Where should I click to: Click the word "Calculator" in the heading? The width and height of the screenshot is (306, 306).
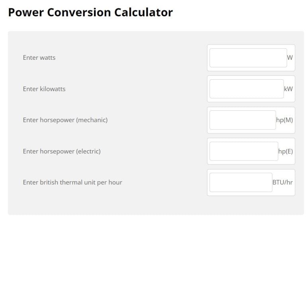tap(143, 12)
